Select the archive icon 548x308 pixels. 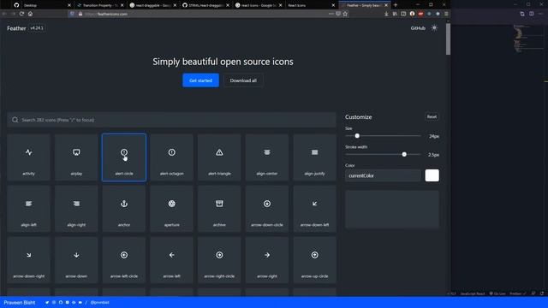tap(219, 209)
